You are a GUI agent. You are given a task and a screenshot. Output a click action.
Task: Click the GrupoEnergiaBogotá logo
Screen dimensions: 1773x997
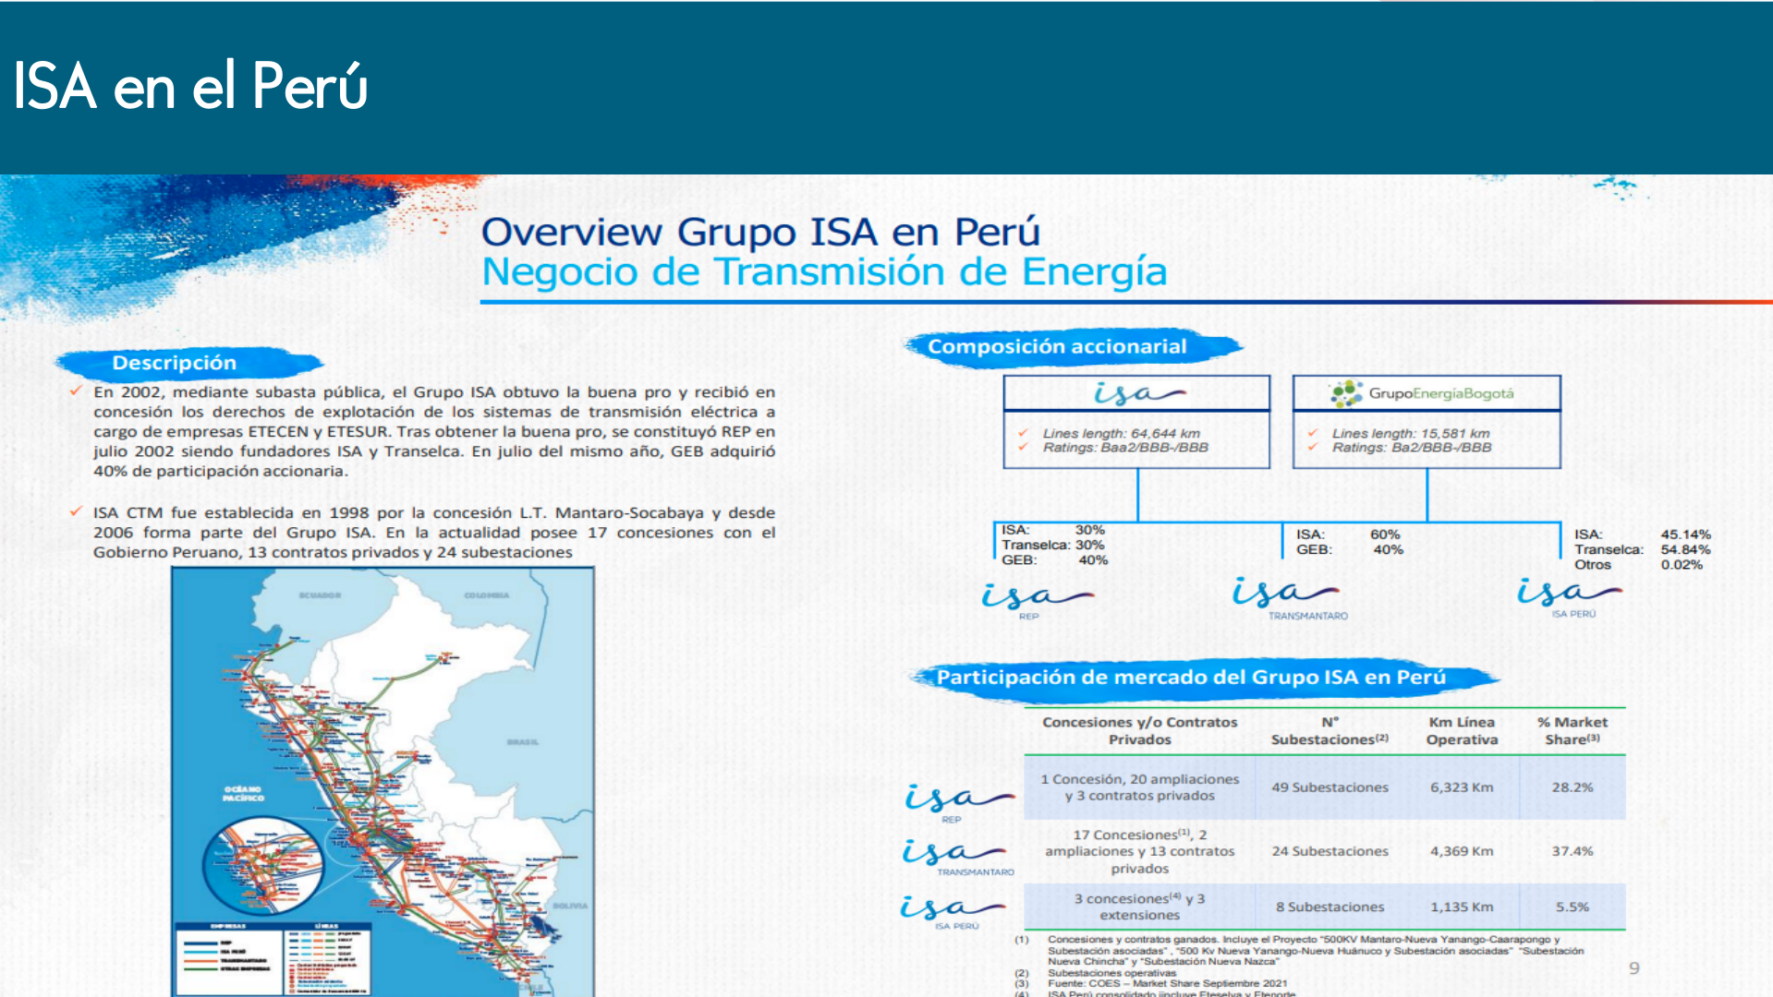pyautogui.click(x=1423, y=393)
